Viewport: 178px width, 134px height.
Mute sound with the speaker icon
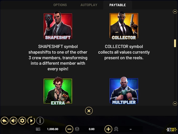pos(13,121)
